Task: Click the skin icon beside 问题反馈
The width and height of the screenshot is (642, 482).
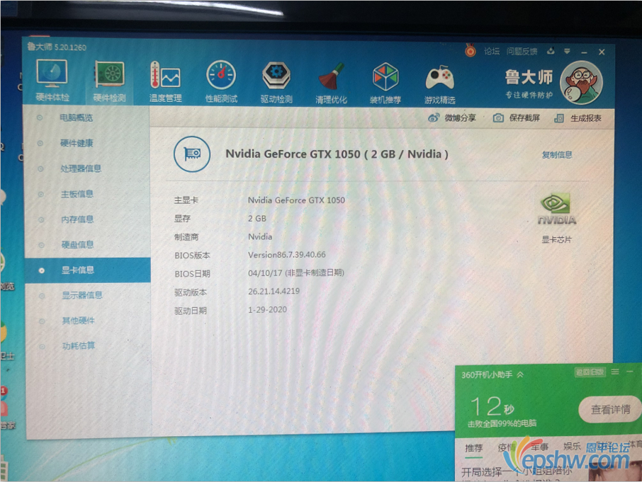Action: pyautogui.click(x=551, y=51)
